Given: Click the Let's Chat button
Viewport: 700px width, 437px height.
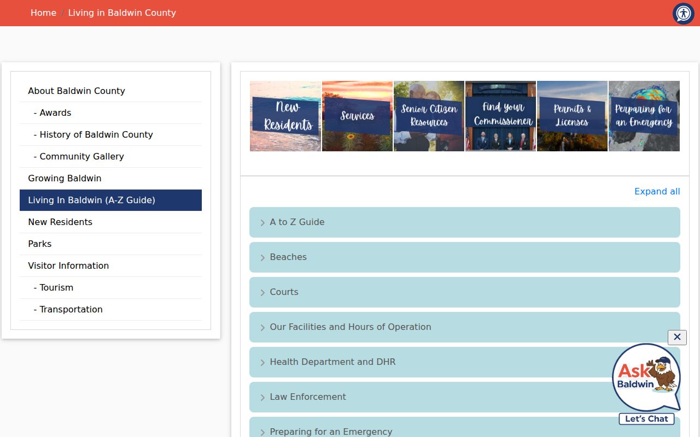Looking at the screenshot, I should click(646, 419).
